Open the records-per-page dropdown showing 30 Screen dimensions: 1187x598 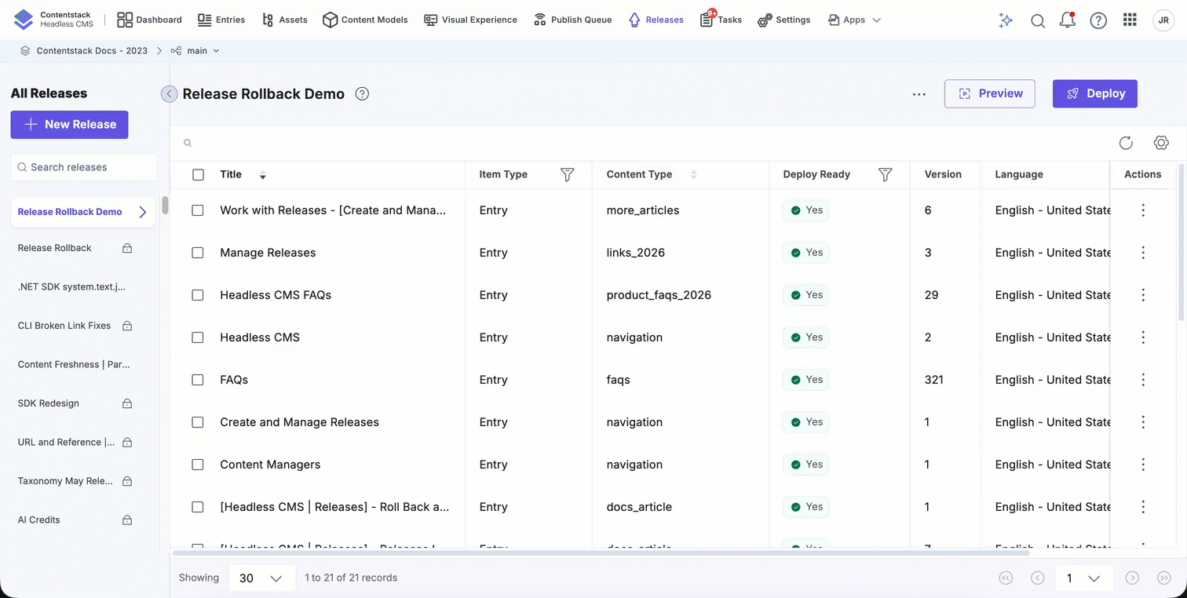point(261,578)
